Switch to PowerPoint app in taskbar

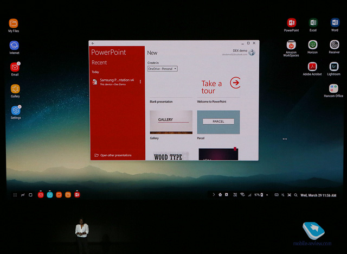tap(77, 195)
